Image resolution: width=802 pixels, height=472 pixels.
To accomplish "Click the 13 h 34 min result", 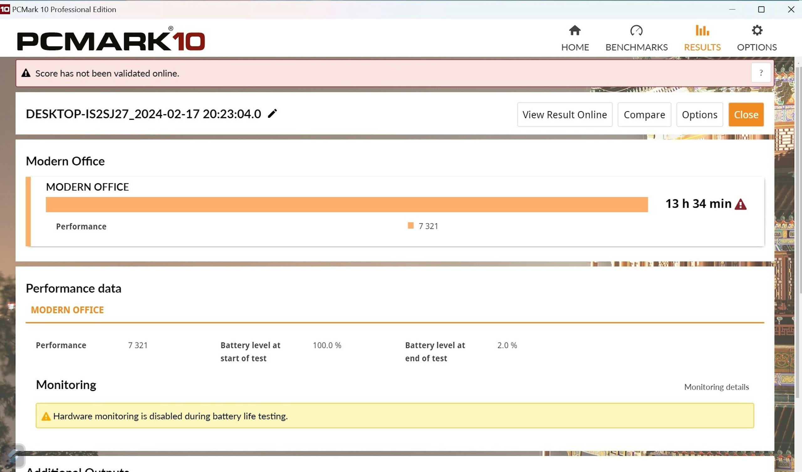I will click(698, 204).
